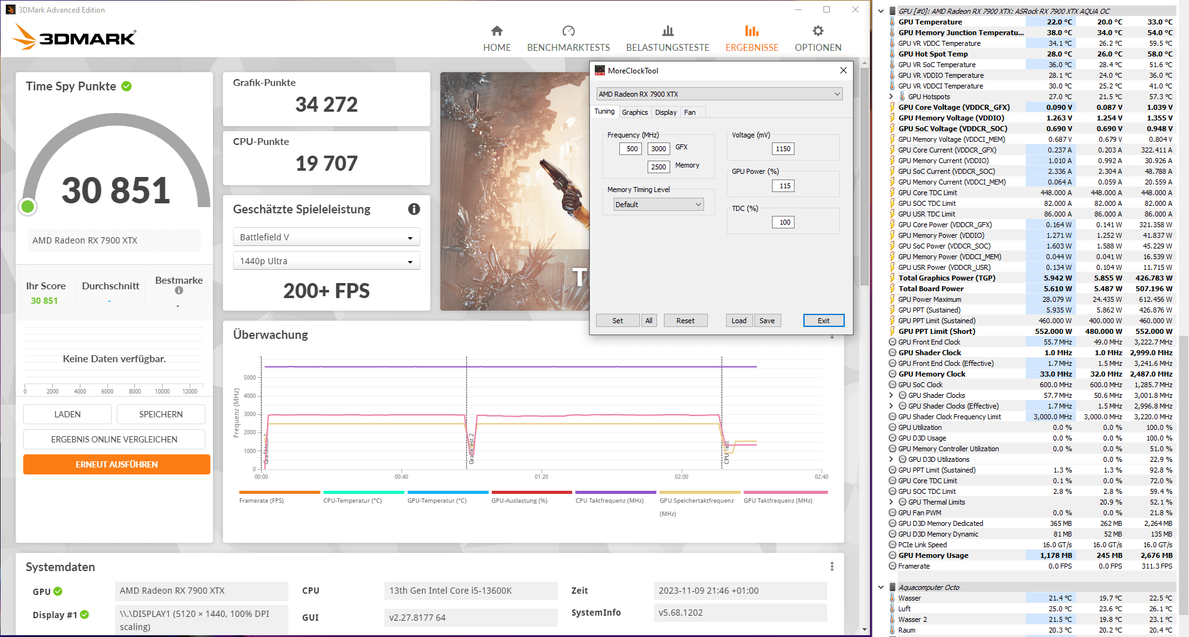Click the info icon beside Geschätzte Spieleleistung
This screenshot has height=637, width=1189.
[414, 209]
